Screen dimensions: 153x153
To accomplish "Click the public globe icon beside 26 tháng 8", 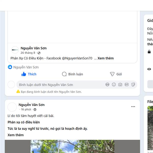I will [39, 53].
